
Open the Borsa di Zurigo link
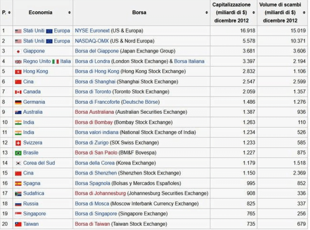coord(92,143)
